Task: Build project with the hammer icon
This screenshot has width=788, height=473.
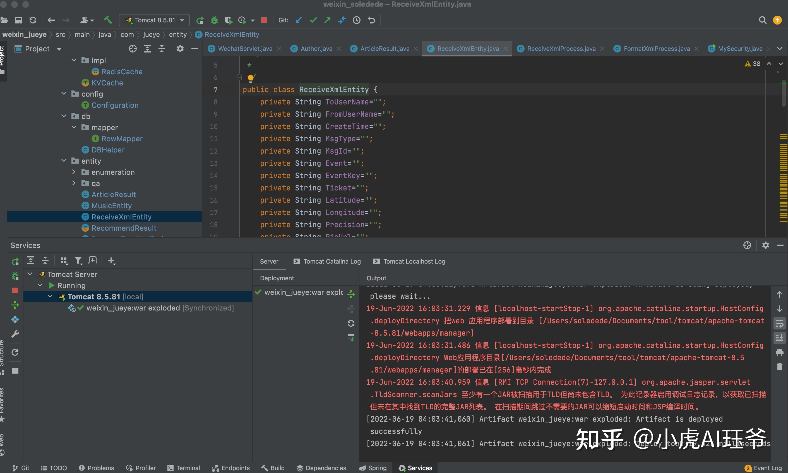Action: click(x=108, y=20)
